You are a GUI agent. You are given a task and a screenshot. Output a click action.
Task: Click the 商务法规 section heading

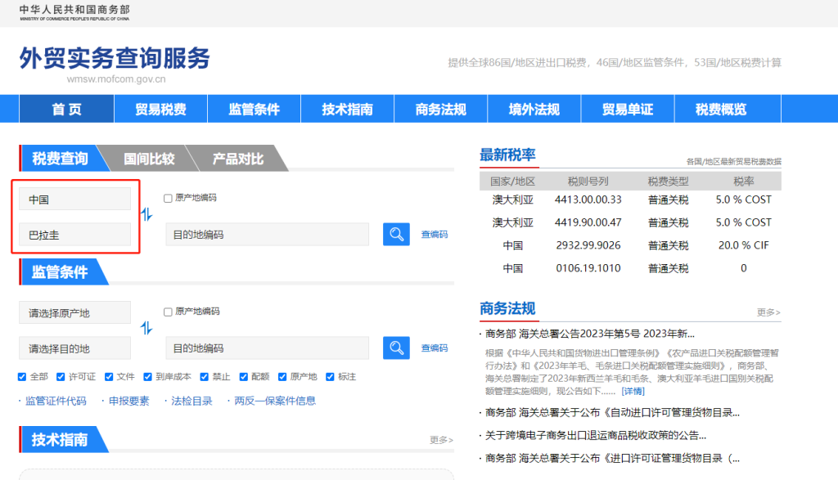coord(507,308)
